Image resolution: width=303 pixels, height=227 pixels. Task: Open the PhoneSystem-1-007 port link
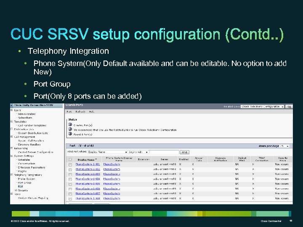(88, 193)
